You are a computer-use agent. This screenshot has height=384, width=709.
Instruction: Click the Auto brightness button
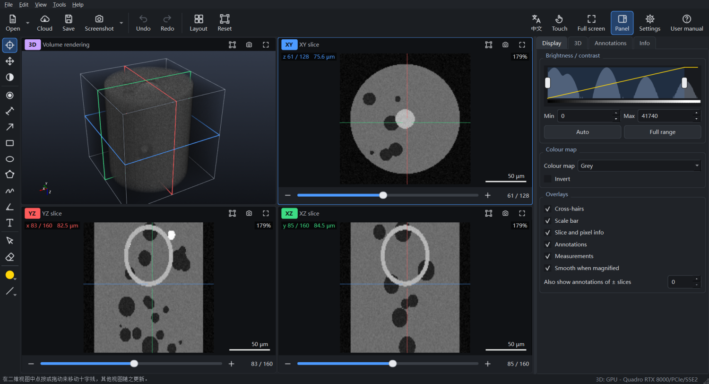coord(582,132)
